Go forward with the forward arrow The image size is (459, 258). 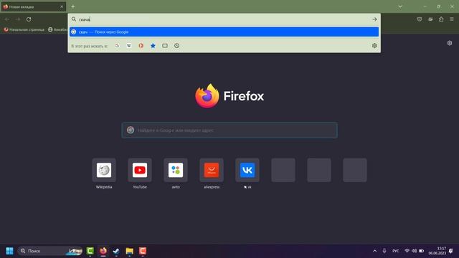[18, 19]
